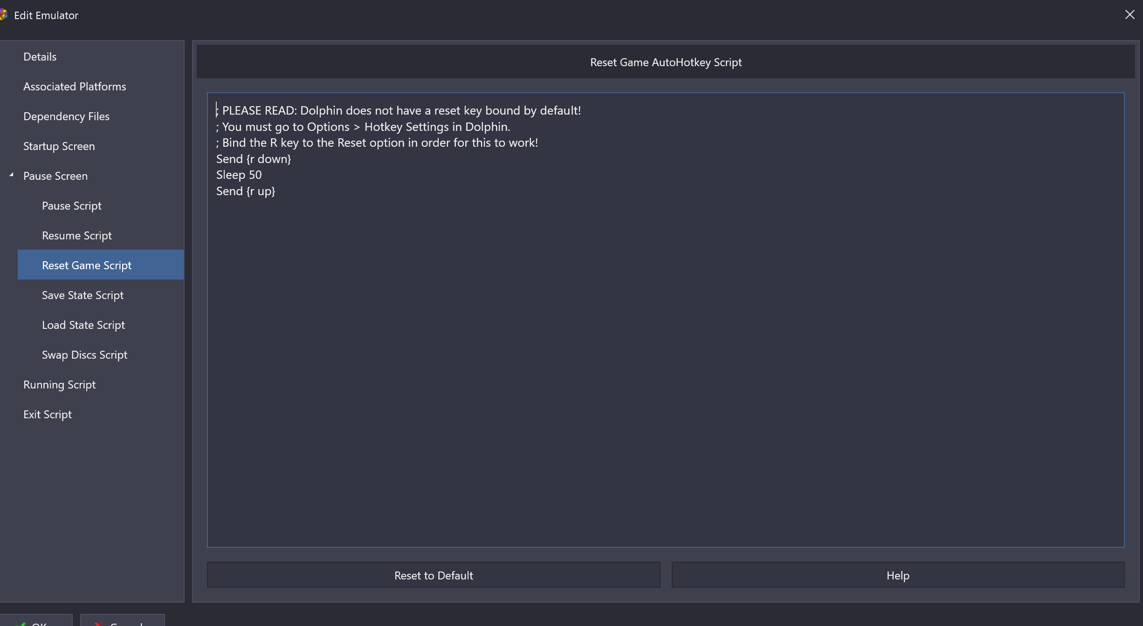
Task: Select Associated Platforms in sidebar
Action: [x=75, y=87]
